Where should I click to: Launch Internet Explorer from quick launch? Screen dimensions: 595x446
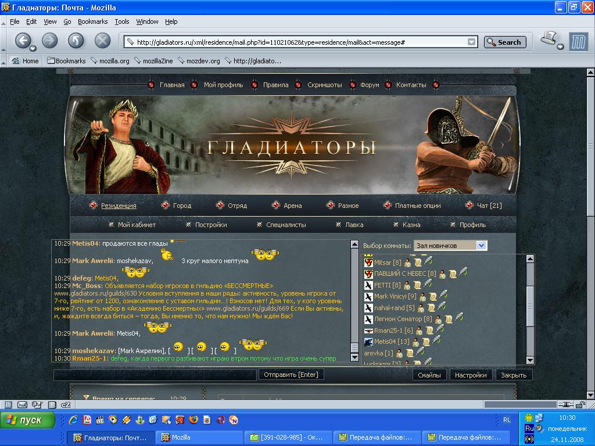(73, 420)
